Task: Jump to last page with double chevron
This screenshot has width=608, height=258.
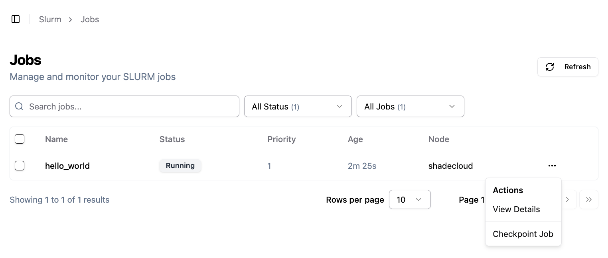Action: tap(588, 199)
